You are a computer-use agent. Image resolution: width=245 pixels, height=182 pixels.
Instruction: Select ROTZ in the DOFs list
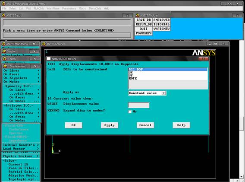[168, 79]
